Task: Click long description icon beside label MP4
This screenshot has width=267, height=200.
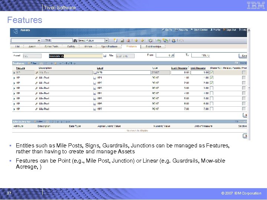Action: click(95, 93)
